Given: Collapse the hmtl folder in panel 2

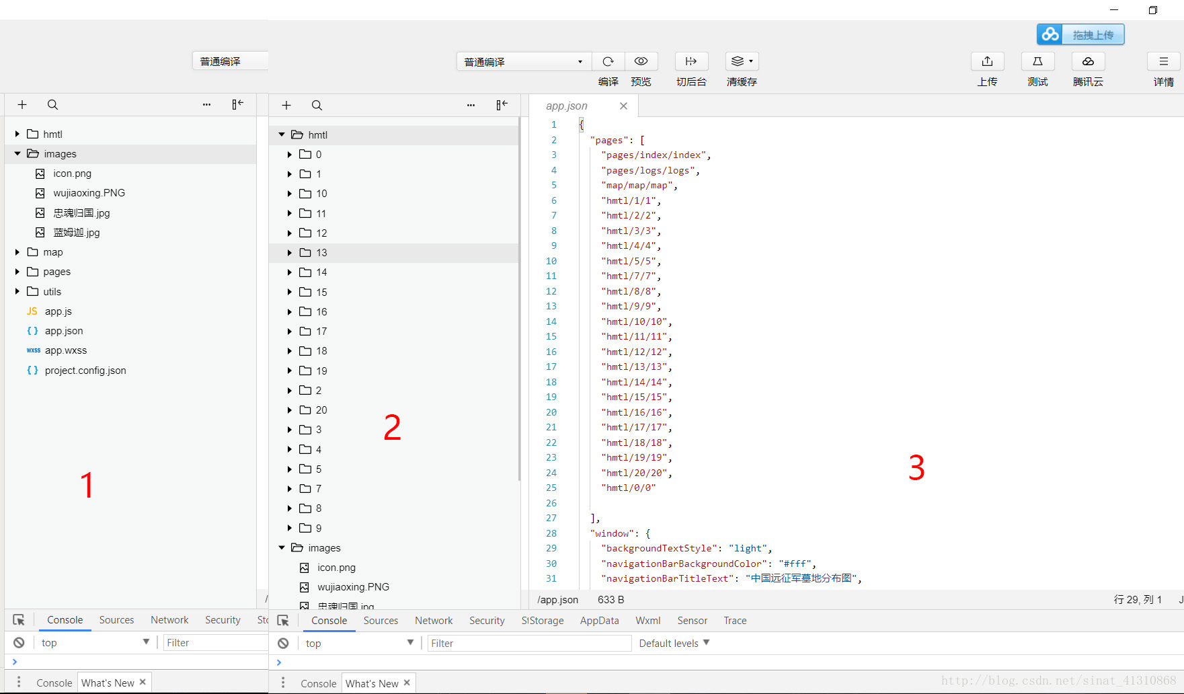Looking at the screenshot, I should [x=282, y=134].
